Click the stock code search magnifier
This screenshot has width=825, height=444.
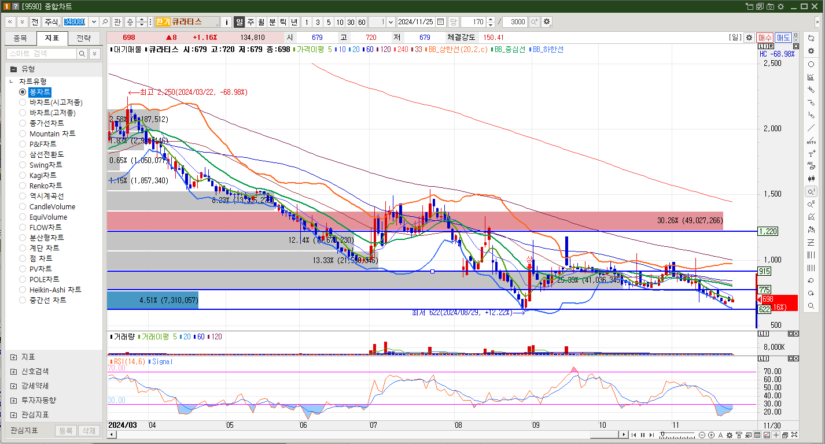click(x=105, y=21)
